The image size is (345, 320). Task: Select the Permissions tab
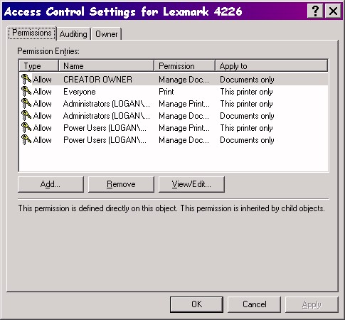pyautogui.click(x=32, y=33)
